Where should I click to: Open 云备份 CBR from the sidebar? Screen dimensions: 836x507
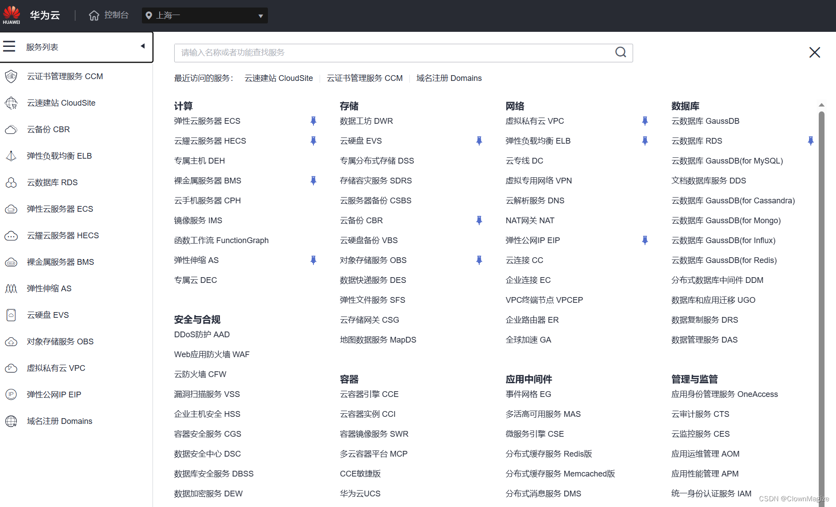tap(48, 130)
